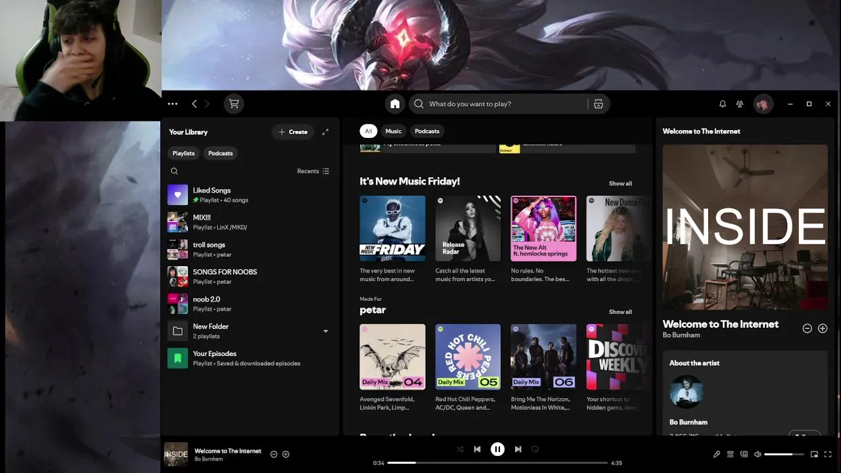Open the Discover Weekly card
The height and width of the screenshot is (473, 841).
616,368
